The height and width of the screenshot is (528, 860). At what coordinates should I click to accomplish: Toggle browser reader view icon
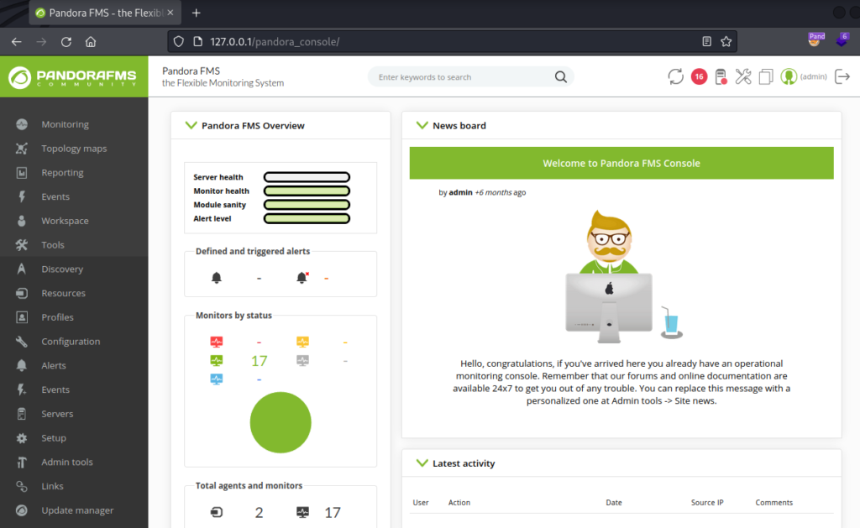(706, 42)
